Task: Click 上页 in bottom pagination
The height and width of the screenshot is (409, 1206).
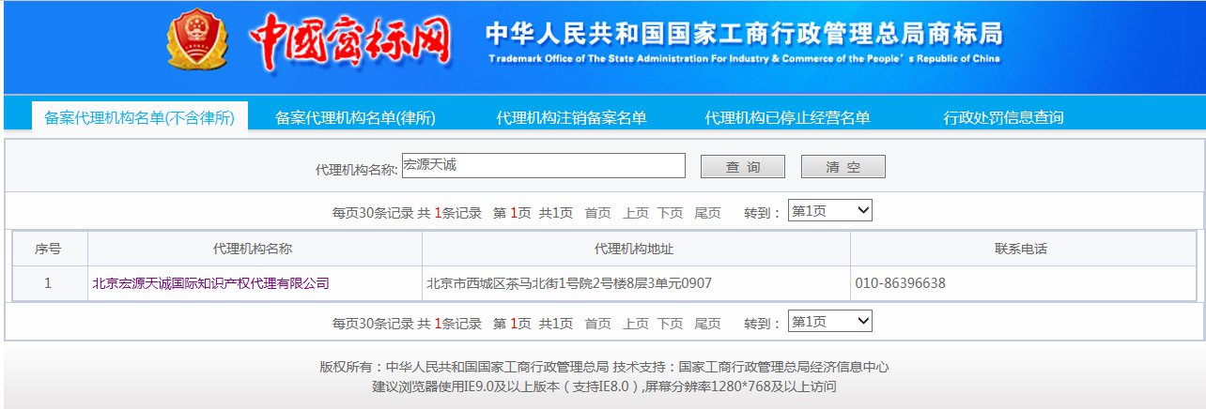Action: tap(636, 324)
